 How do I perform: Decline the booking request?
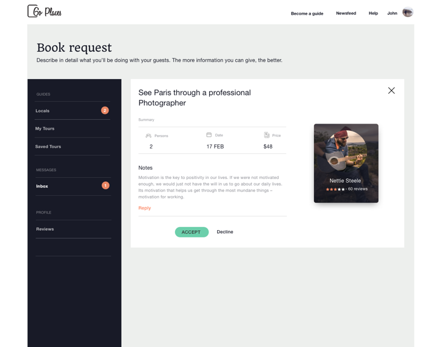pos(225,232)
